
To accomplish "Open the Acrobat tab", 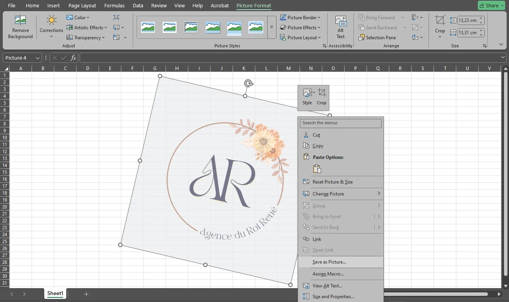I will pyautogui.click(x=220, y=5).
